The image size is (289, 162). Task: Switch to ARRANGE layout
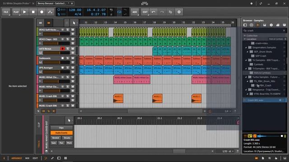pyautogui.click(x=17, y=158)
